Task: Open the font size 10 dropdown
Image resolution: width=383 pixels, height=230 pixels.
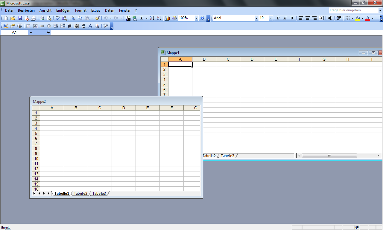Action: [271, 18]
